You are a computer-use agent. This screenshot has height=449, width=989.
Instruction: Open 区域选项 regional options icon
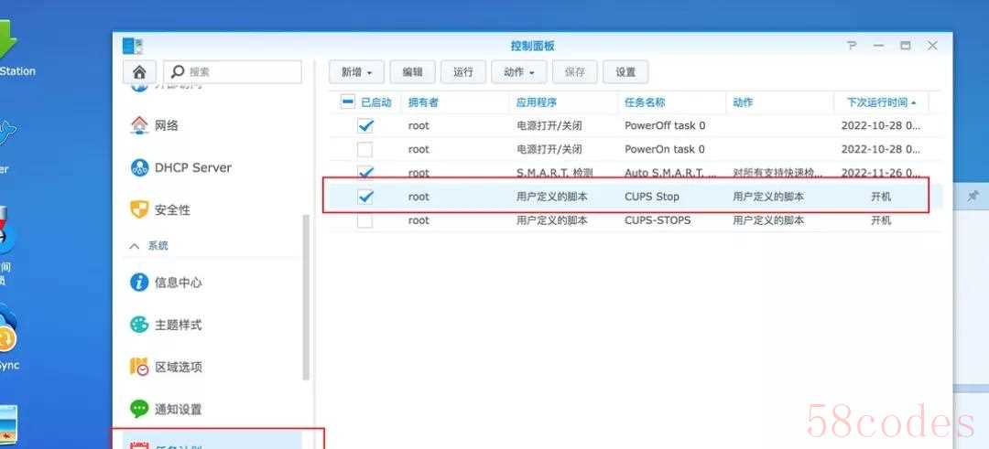(x=139, y=367)
